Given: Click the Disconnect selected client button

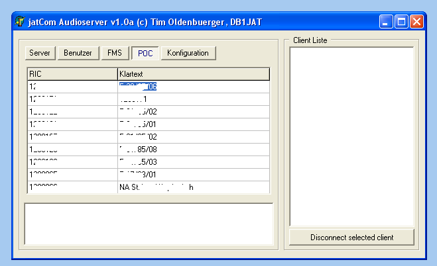Looking at the screenshot, I should tap(351, 237).
